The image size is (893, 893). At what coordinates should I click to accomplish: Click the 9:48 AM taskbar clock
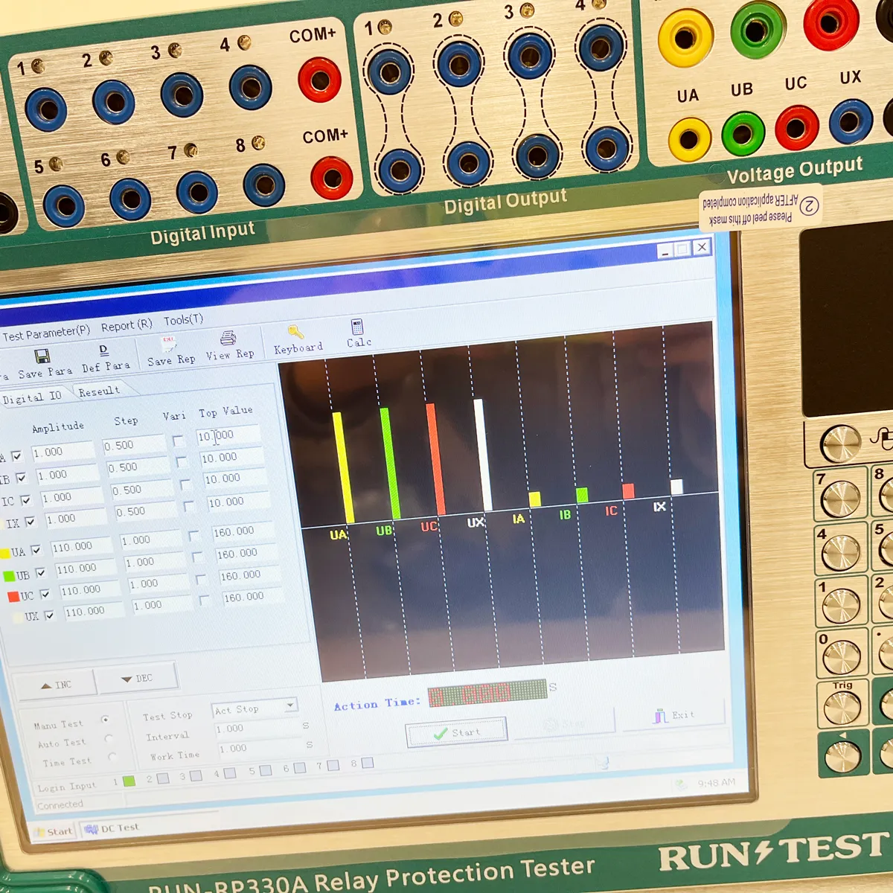point(716,782)
